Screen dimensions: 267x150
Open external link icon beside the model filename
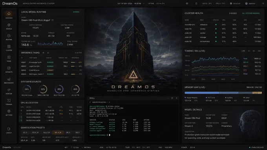point(53,20)
